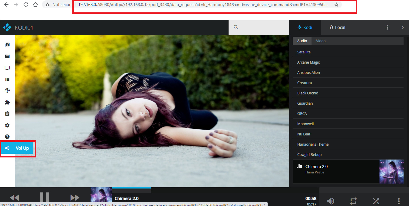Screen dimensions: 409x206
Task: Select the Chimera 2.0 playlist row
Action: coord(348,172)
